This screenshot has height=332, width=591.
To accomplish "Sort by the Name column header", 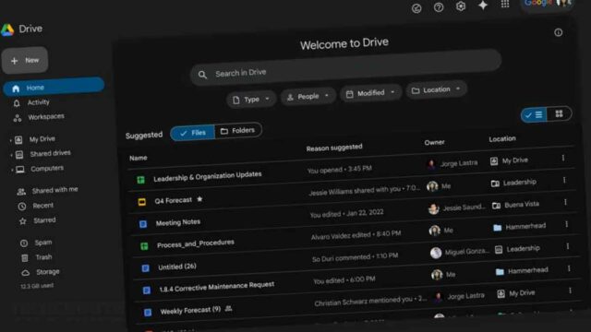I will tap(139, 158).
